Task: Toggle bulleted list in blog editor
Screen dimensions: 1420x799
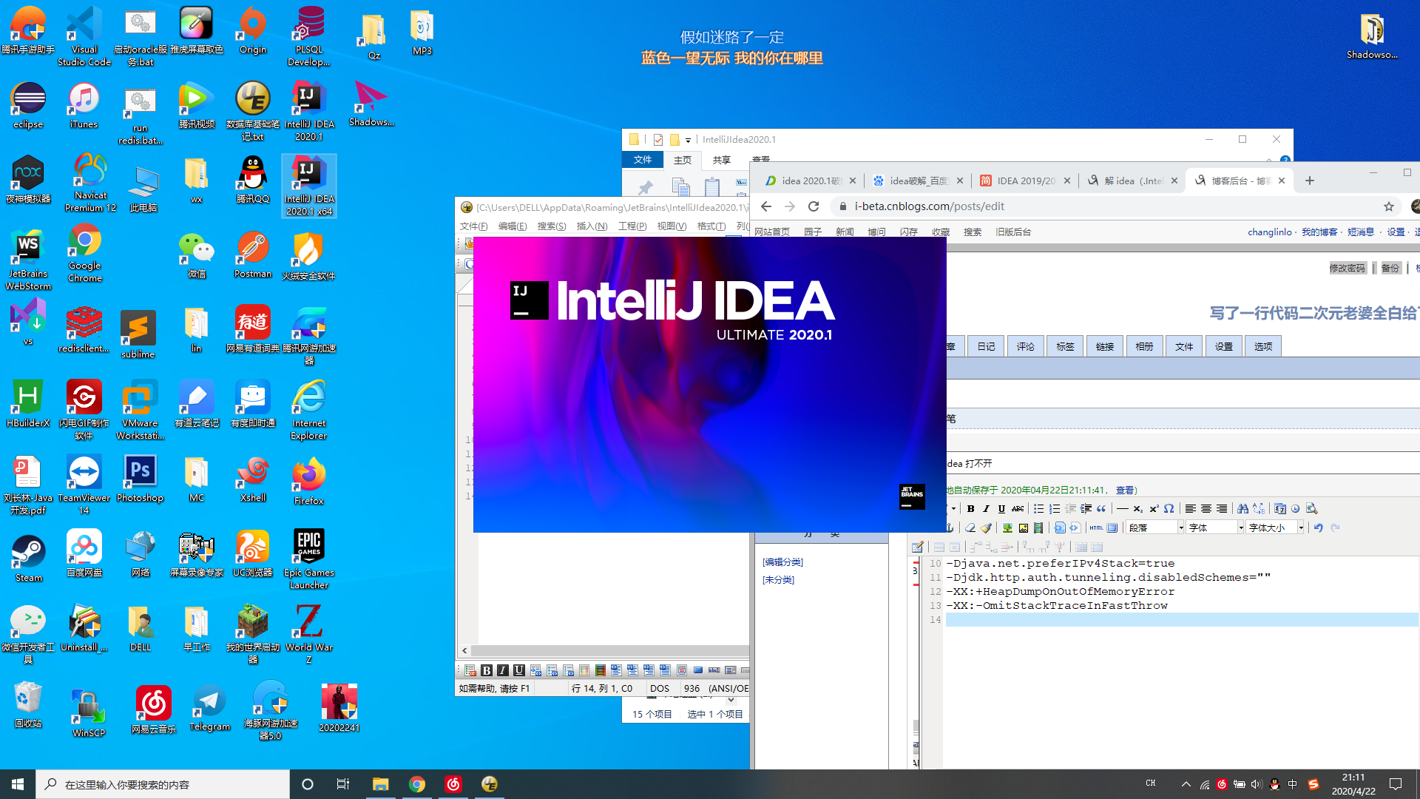Action: [1038, 508]
